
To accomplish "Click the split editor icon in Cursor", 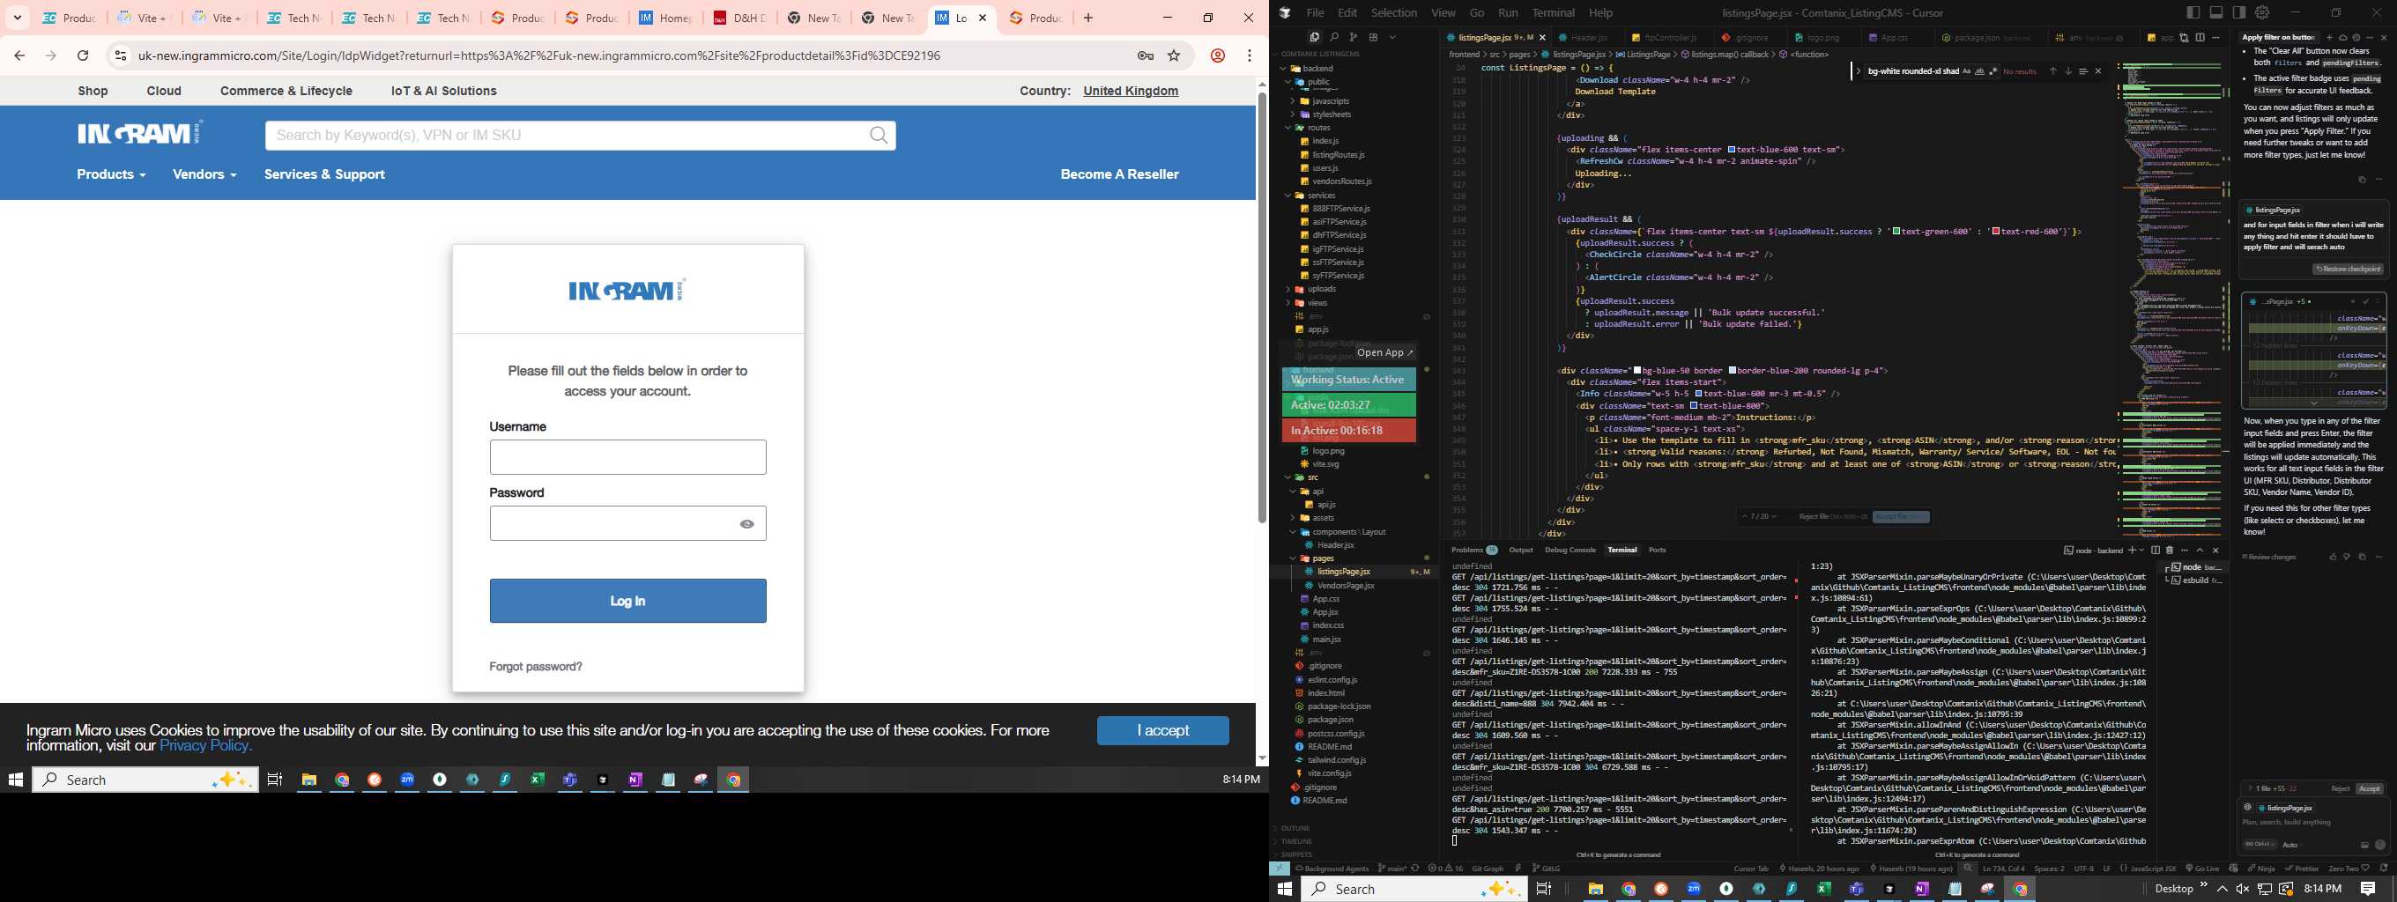I will pyautogui.click(x=2200, y=38).
